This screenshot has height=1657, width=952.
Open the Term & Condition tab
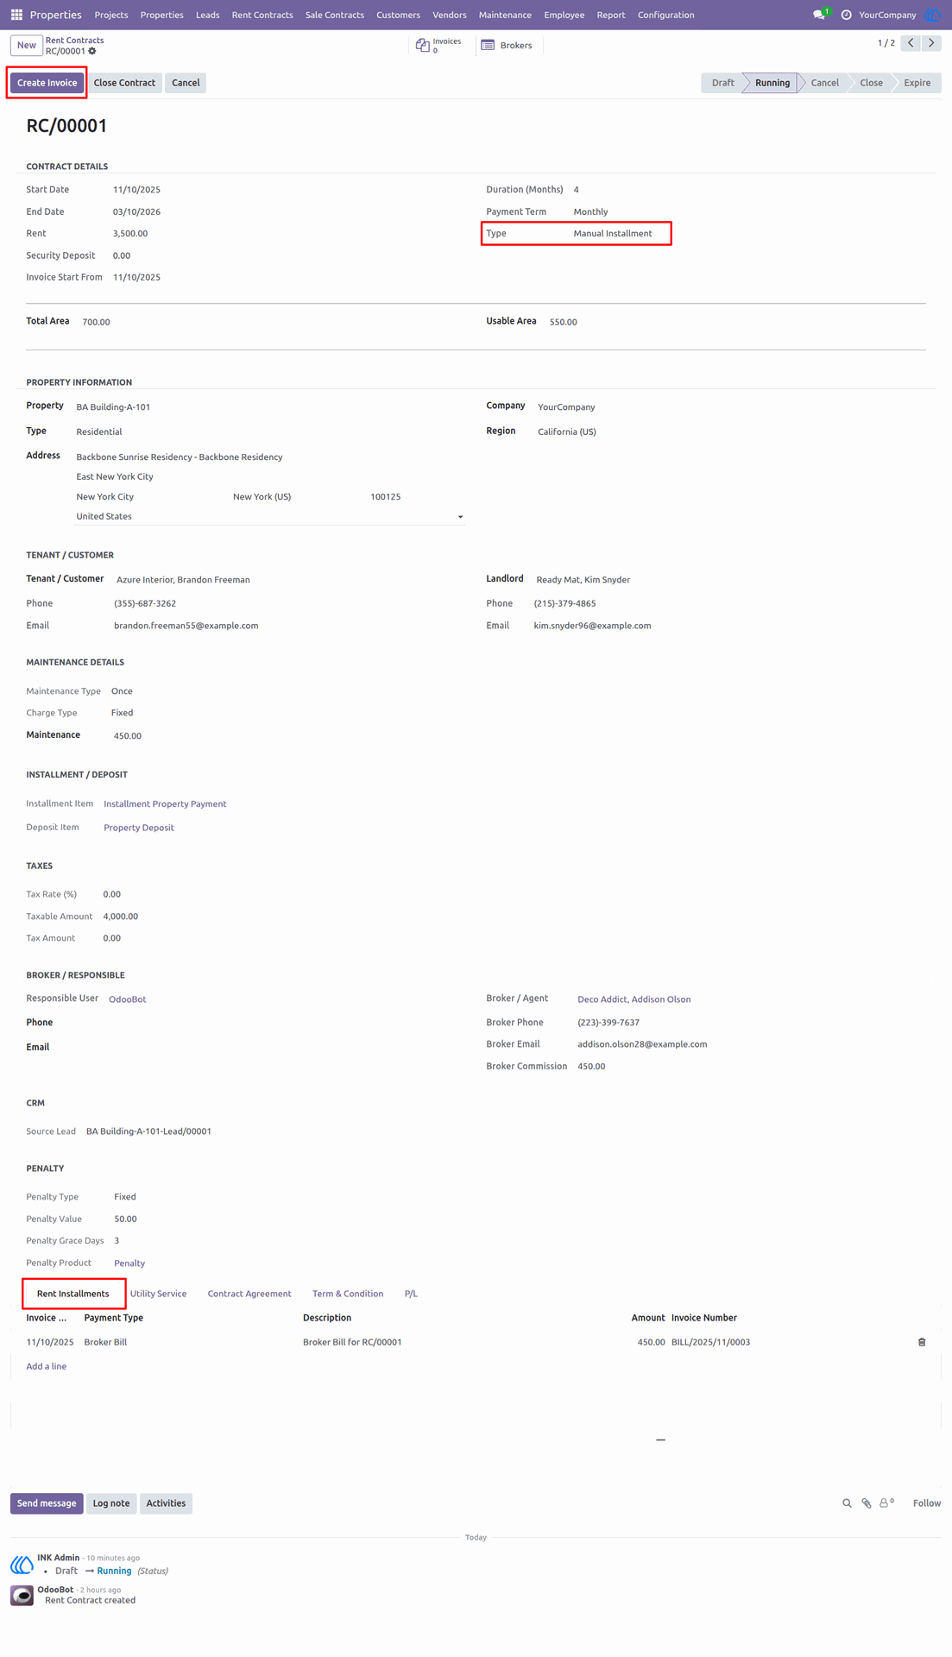pyautogui.click(x=348, y=1294)
